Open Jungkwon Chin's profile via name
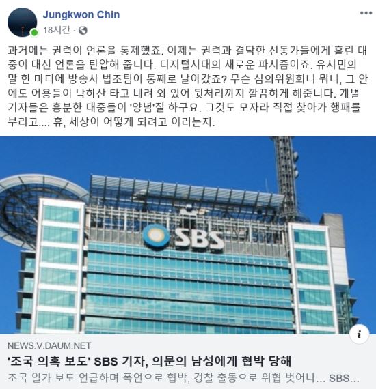The image size is (376, 389). 81,15
